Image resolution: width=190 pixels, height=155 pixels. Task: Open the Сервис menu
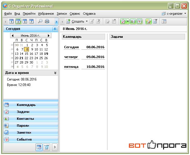tap(75, 14)
